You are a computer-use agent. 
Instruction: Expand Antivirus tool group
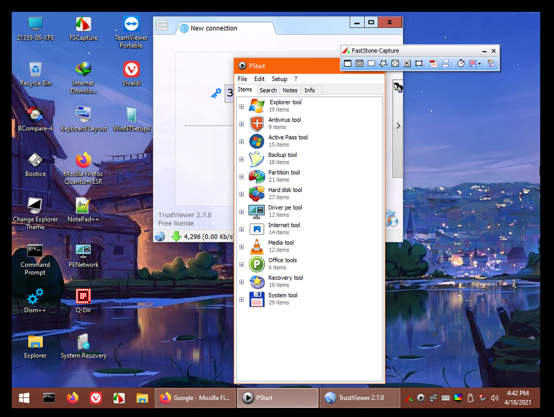pyautogui.click(x=242, y=124)
